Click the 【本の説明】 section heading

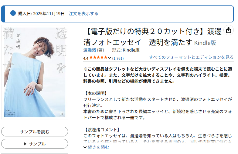95,93
